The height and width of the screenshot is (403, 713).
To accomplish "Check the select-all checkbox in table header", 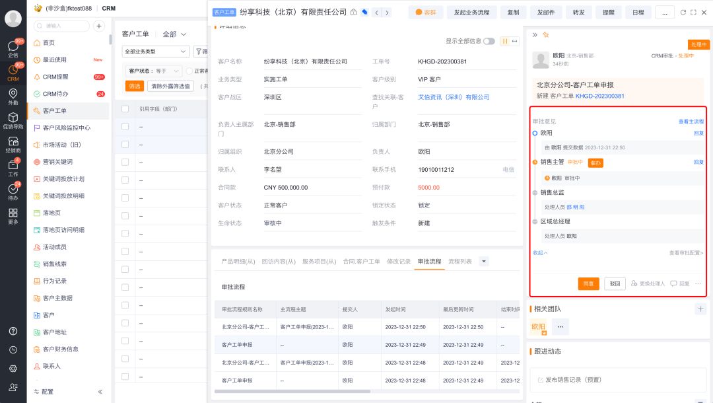I will [125, 109].
